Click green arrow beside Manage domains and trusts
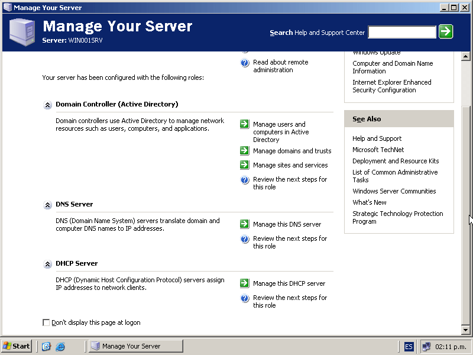 pyautogui.click(x=244, y=151)
